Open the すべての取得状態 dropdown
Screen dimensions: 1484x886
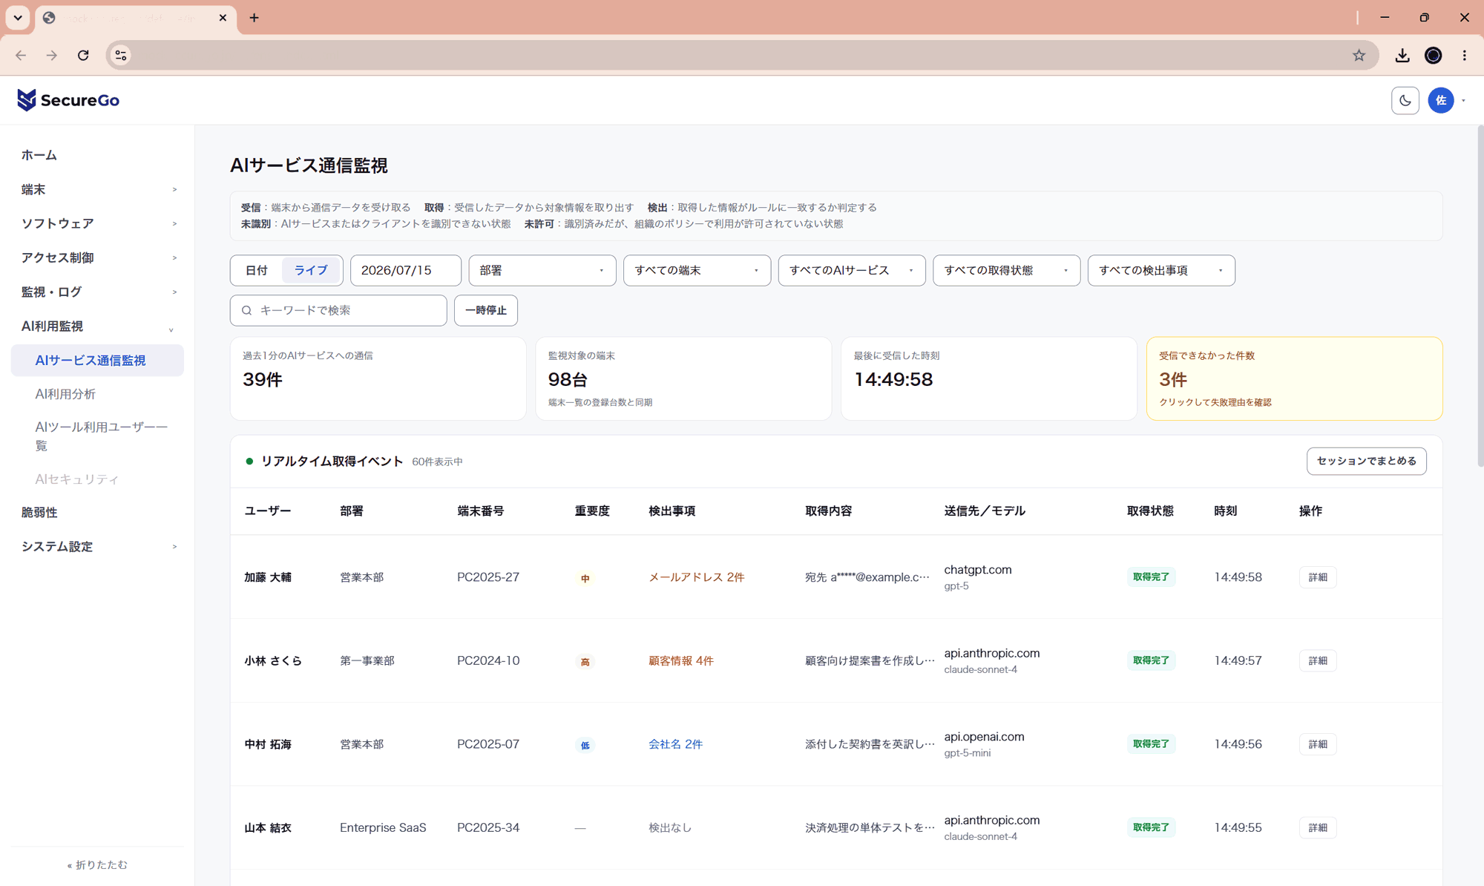pyautogui.click(x=1006, y=270)
